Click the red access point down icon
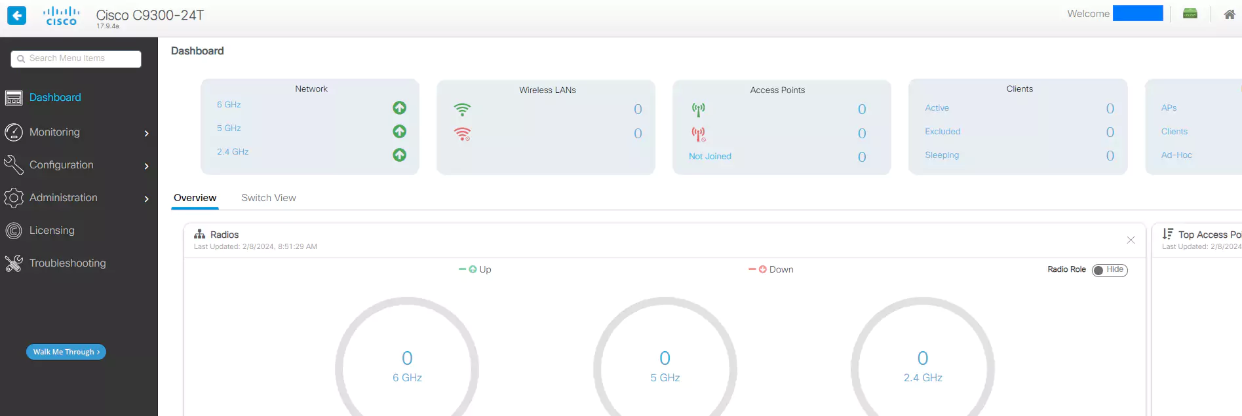Screen dimensions: 1242x416 point(699,134)
